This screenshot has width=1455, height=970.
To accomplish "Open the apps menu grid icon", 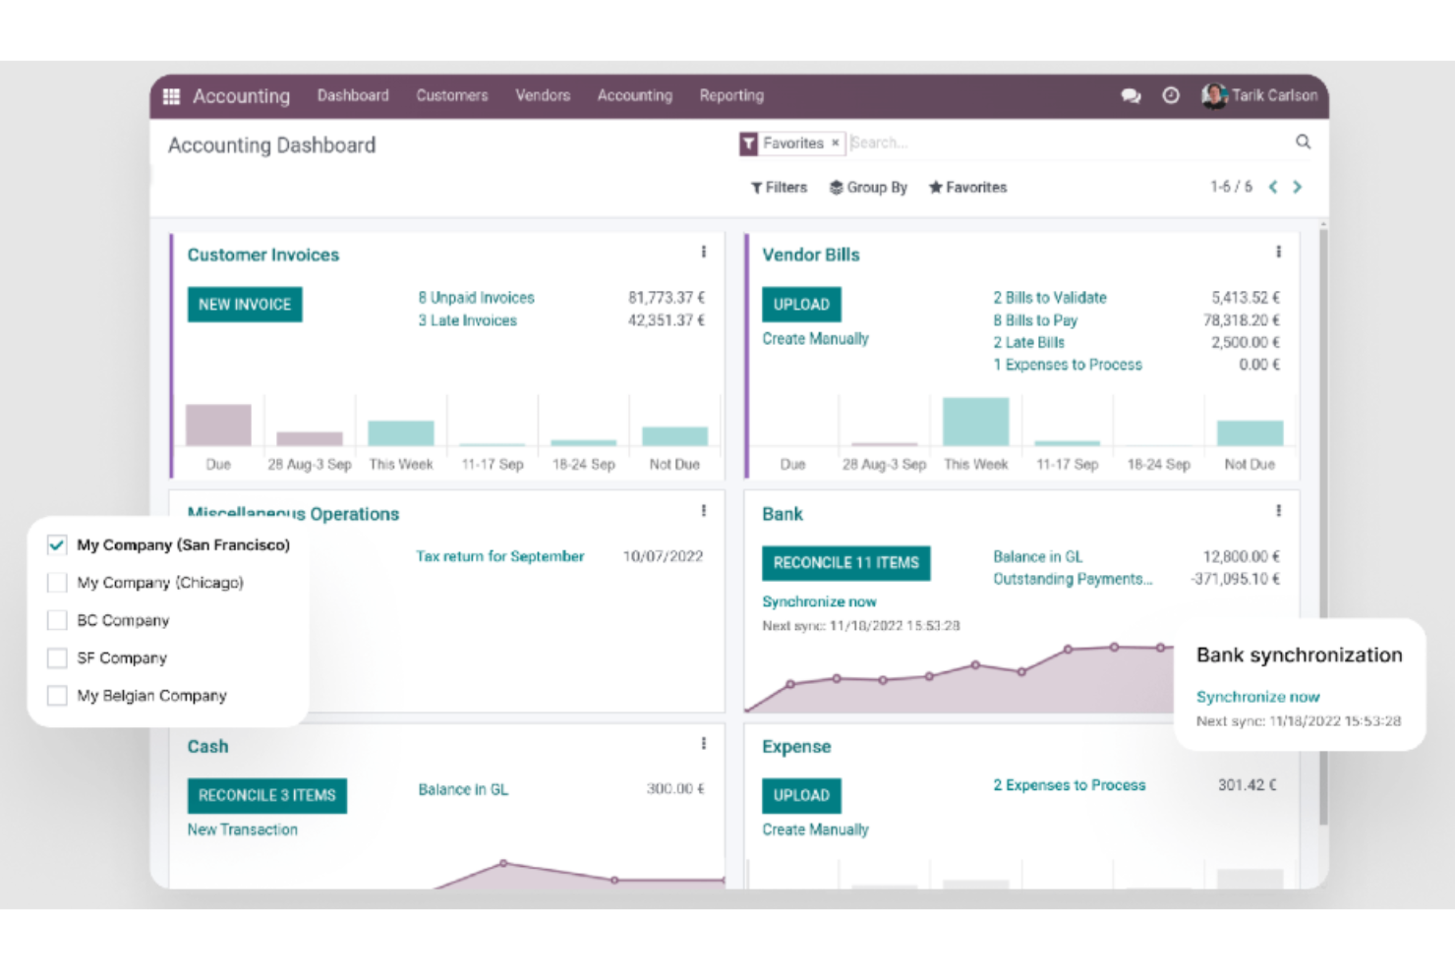I will click(x=171, y=95).
